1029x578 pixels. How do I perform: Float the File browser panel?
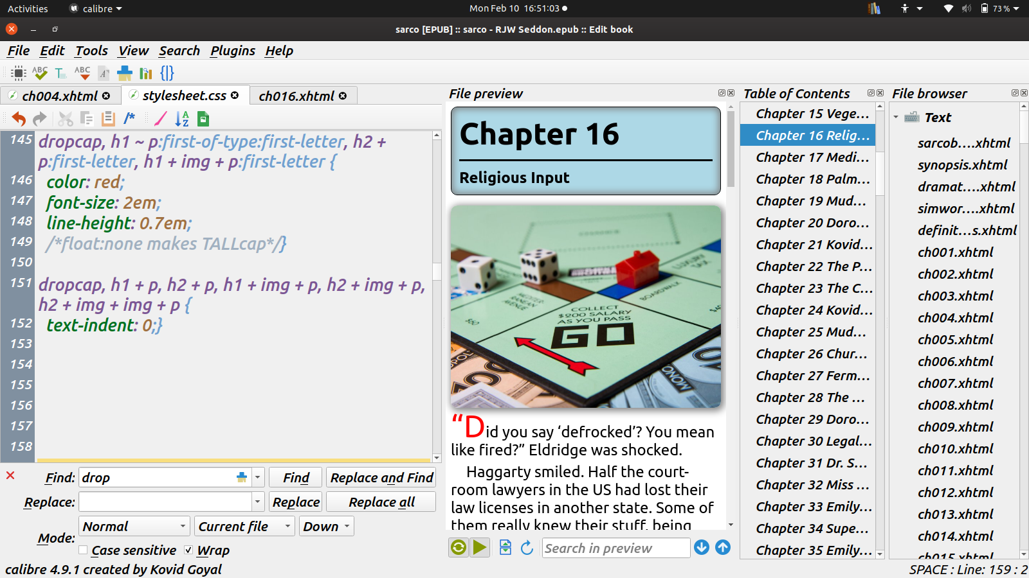(x=1015, y=93)
